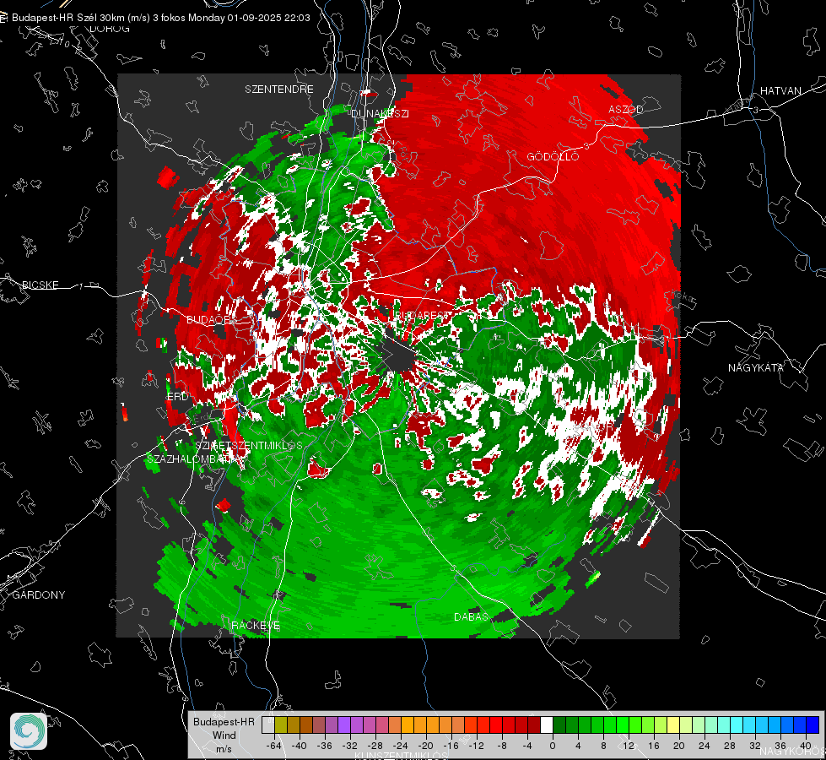The image size is (826, 760).
Task: Select the olive -64 m/s legend swatch
Action: pos(281,725)
